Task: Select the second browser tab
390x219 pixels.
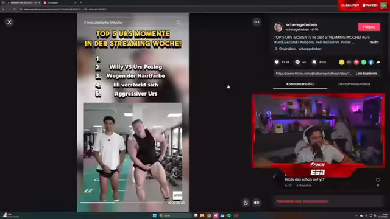Action: [x=60, y=2]
